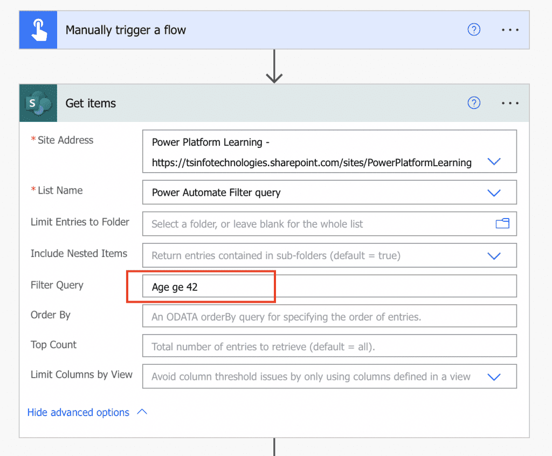552x456 pixels.
Task: Open the ellipsis menu on Manually trigger a flow
Action: 510,30
